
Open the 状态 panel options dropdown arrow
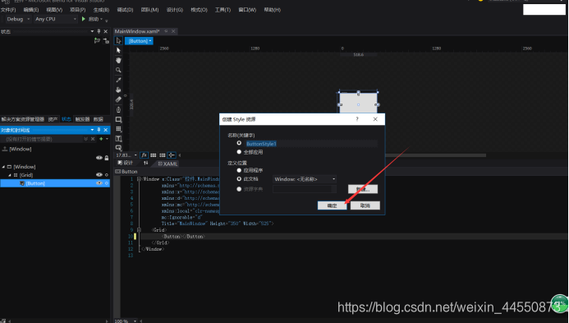[x=92, y=31]
